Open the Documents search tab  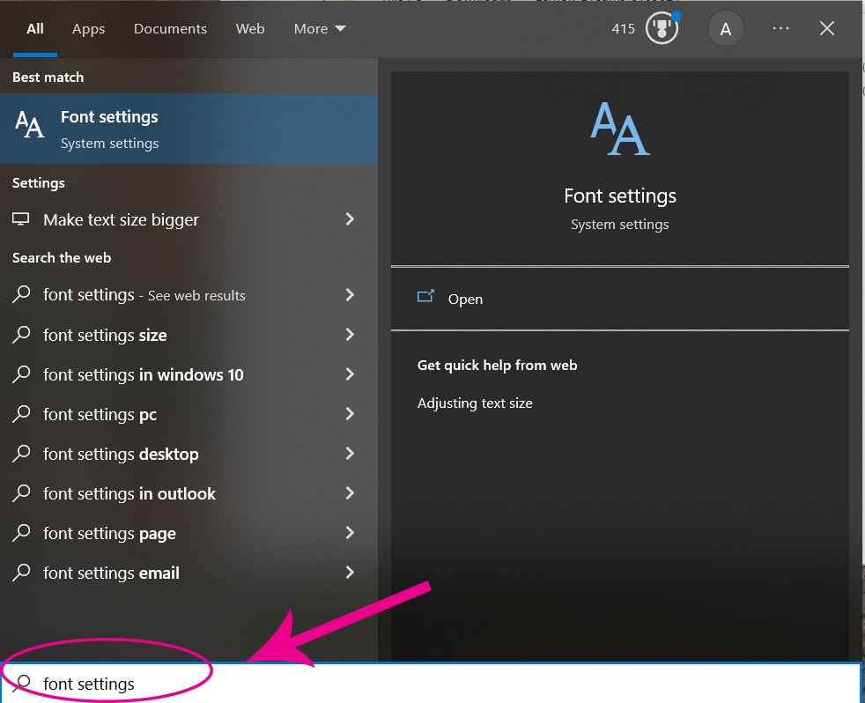tap(170, 29)
